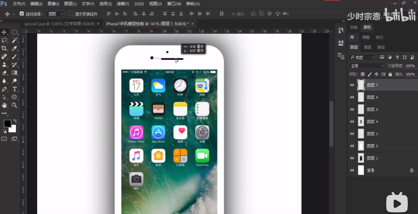
Task: Select the History Brush tool
Action: click(14, 65)
